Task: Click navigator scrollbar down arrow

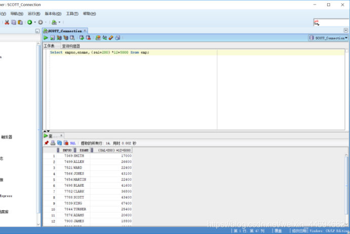Action: coord(38,224)
